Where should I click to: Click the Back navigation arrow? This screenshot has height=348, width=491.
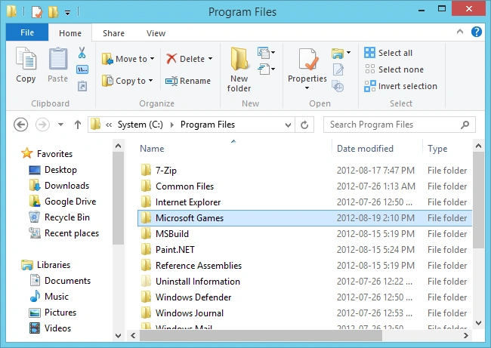tap(20, 125)
